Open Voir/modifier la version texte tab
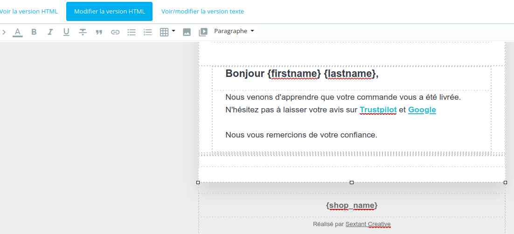 tap(202, 12)
